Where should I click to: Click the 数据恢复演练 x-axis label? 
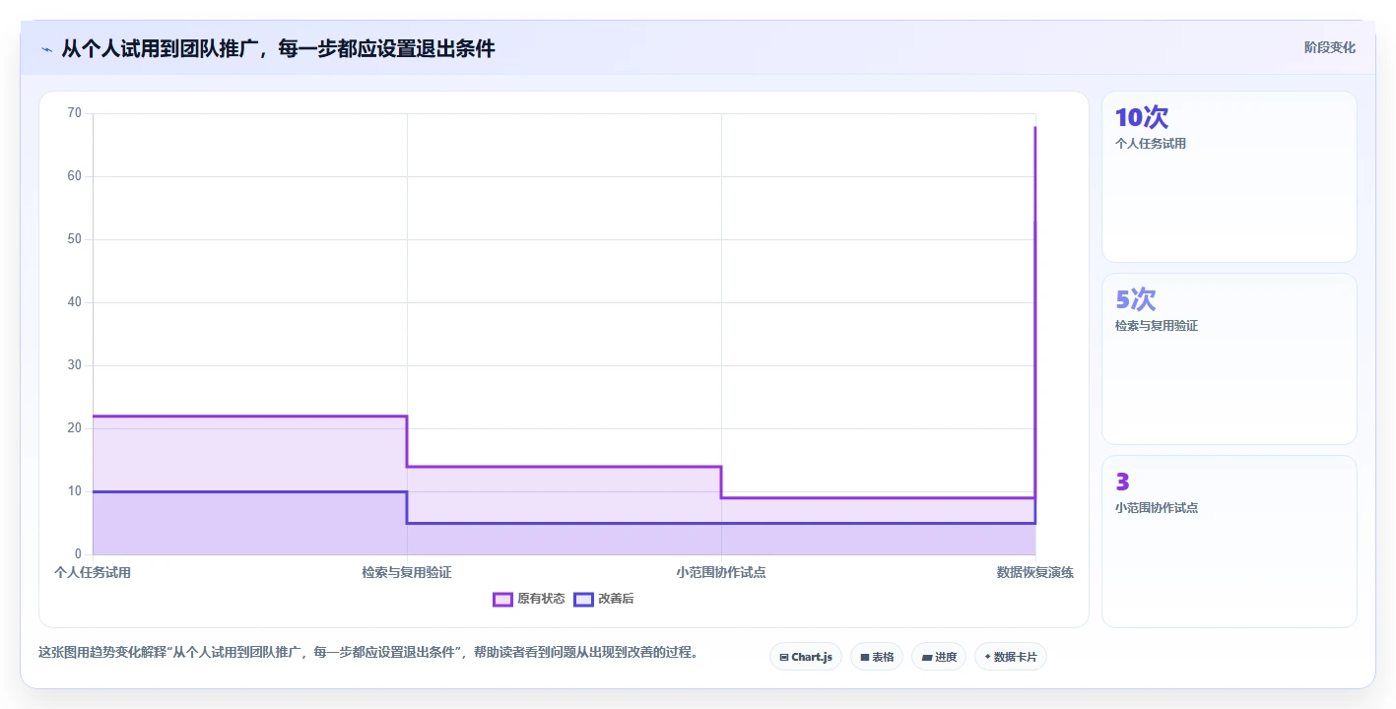(x=1035, y=572)
